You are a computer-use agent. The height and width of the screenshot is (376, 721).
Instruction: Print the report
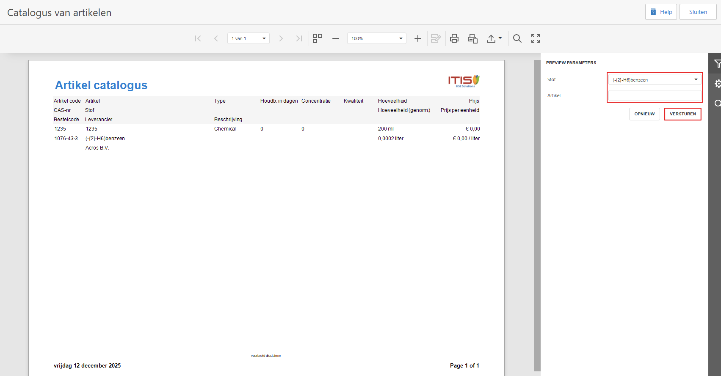pos(454,38)
